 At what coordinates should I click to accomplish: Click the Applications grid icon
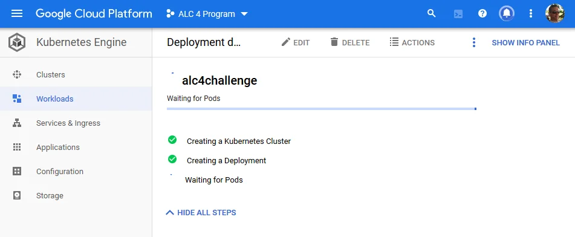tap(17, 147)
